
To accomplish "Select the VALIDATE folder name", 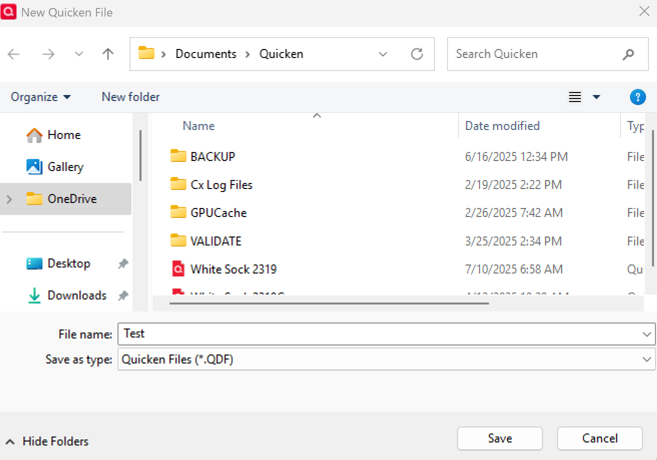I will pos(216,241).
